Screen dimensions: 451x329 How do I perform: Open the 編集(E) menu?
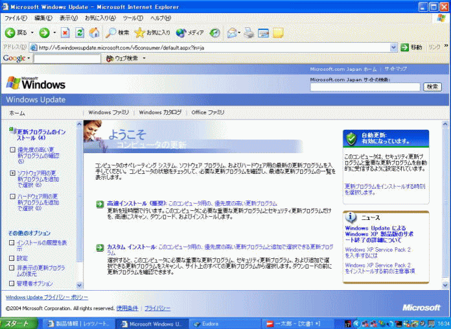coord(43,18)
